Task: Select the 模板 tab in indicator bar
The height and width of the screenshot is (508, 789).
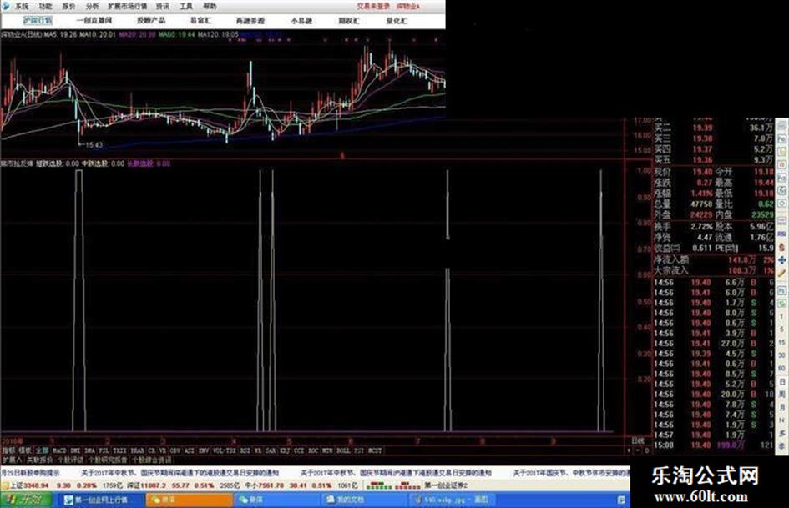Action: click(x=25, y=450)
